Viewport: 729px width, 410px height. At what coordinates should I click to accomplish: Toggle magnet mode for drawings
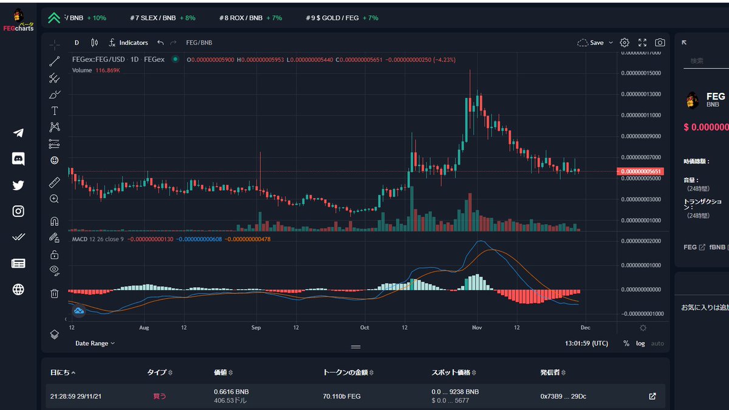click(x=54, y=221)
